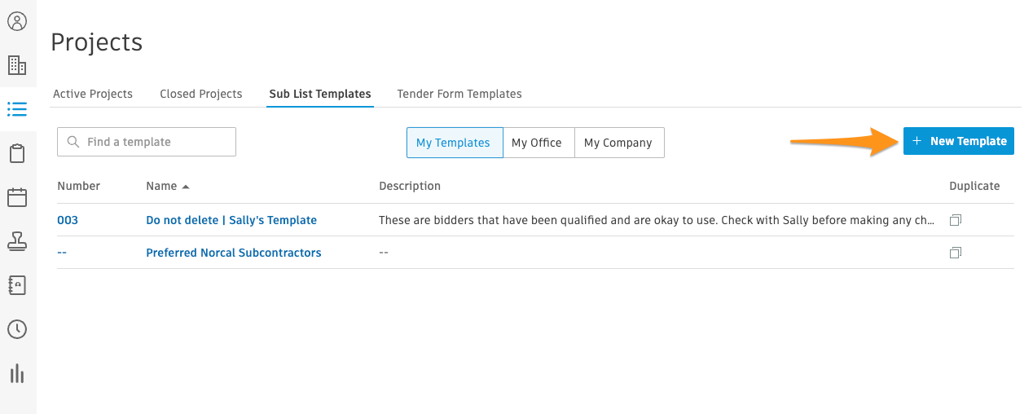Open the Tender Form Templates tab
Image resolution: width=1033 pixels, height=414 pixels.
point(459,94)
